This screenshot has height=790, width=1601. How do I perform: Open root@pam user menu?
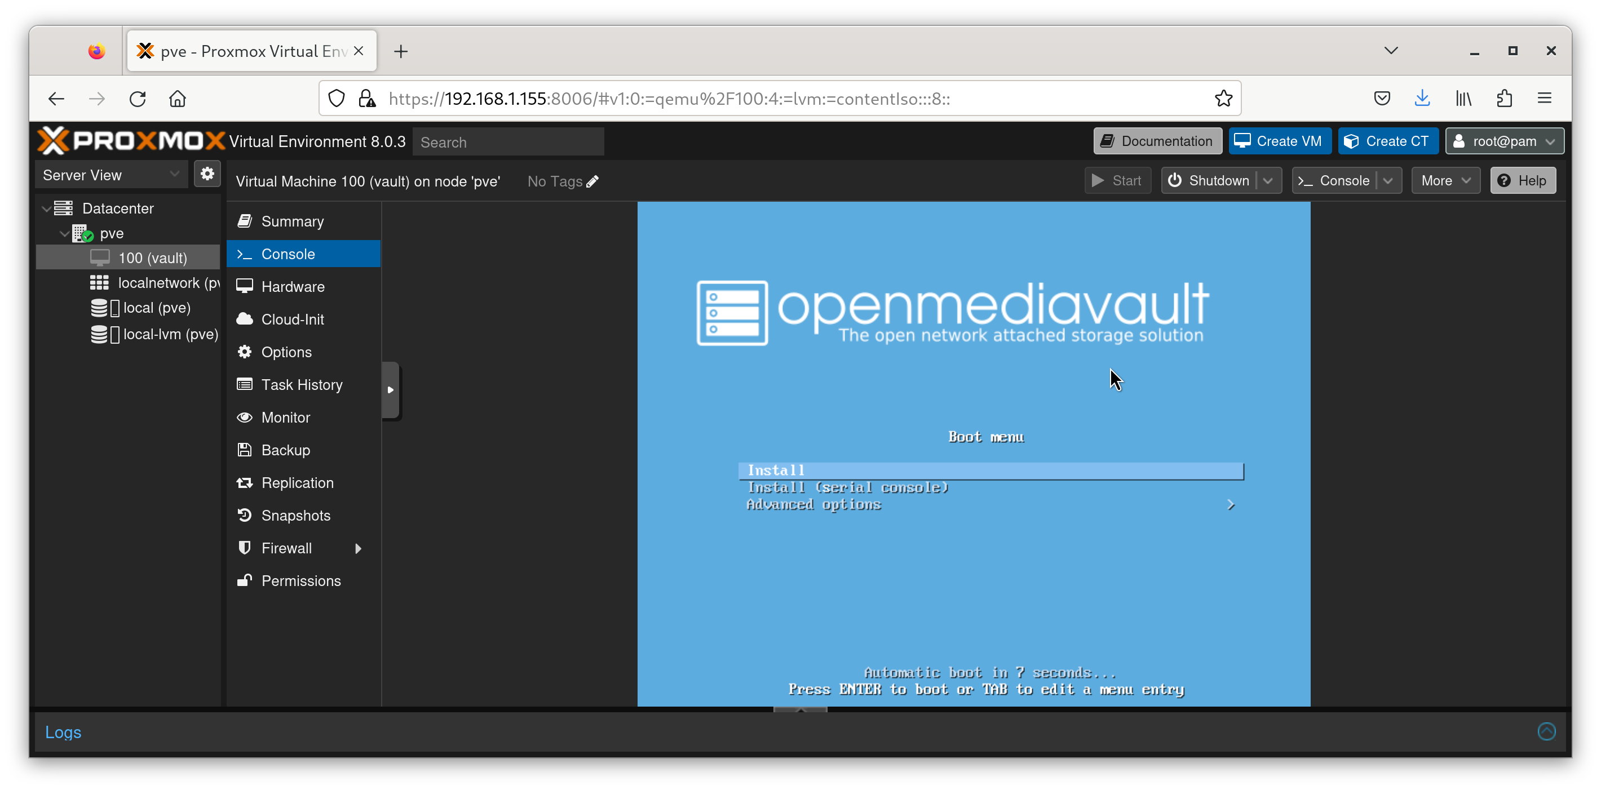(x=1504, y=141)
